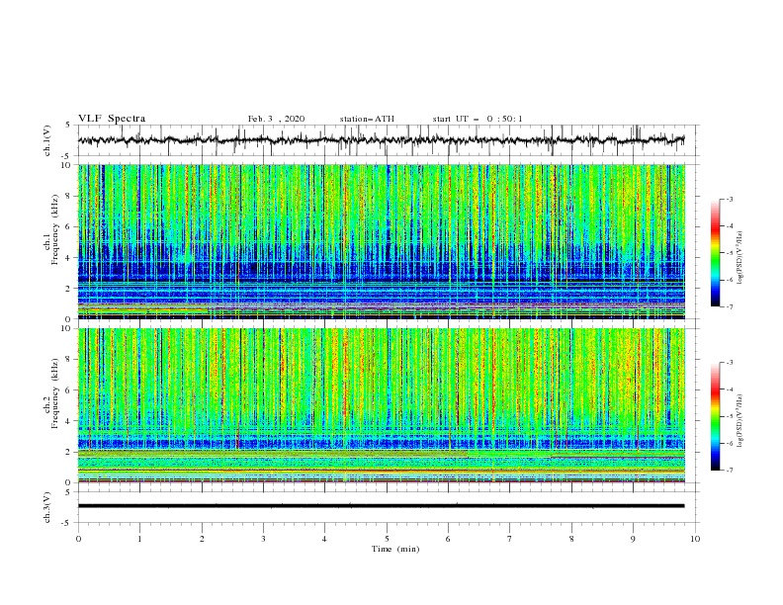Click inside the ch.1 spectrogram panel
This screenshot has height=605, width=783.
coord(381,241)
